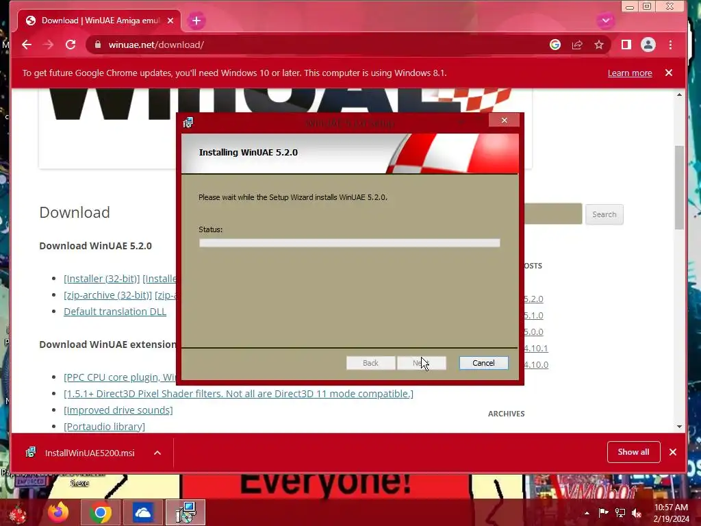Open Portaudio library link
This screenshot has height=526, width=701.
104,427
